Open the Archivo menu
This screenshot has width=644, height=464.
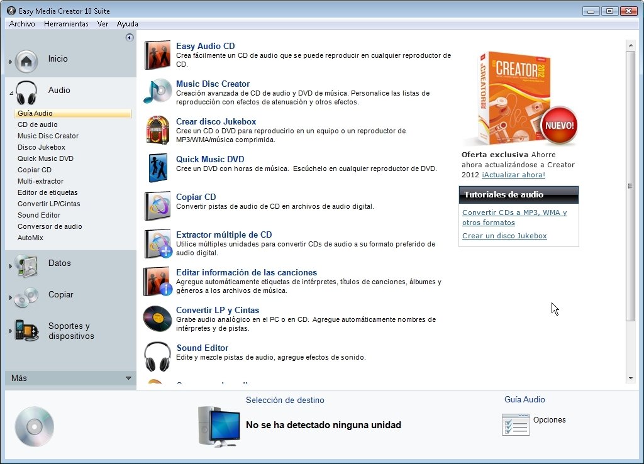(22, 24)
